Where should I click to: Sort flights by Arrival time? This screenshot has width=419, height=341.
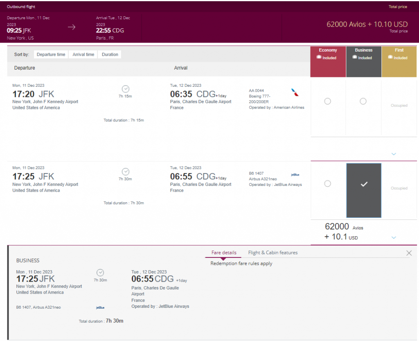pyautogui.click(x=83, y=54)
